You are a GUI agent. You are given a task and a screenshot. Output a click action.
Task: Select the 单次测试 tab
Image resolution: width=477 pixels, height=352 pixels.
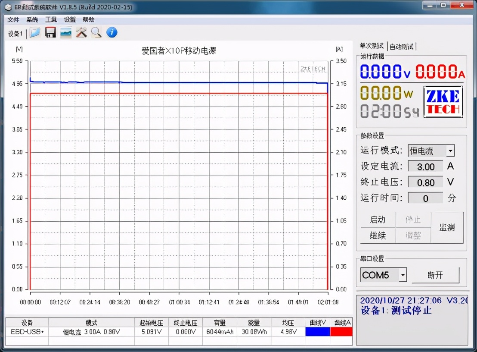point(372,47)
